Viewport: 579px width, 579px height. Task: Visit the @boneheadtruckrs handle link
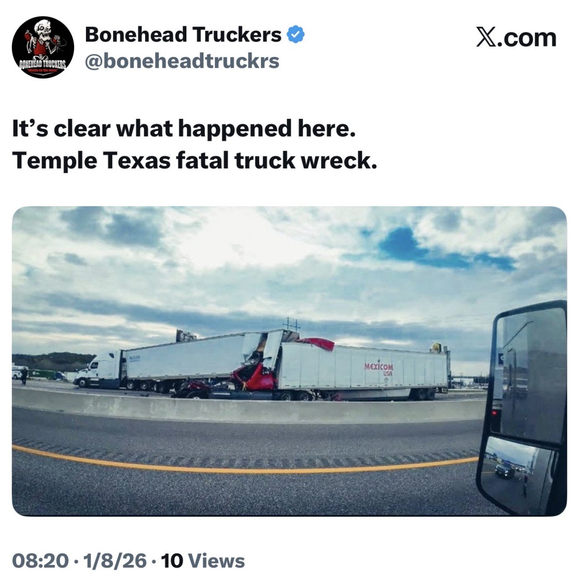[x=182, y=61]
